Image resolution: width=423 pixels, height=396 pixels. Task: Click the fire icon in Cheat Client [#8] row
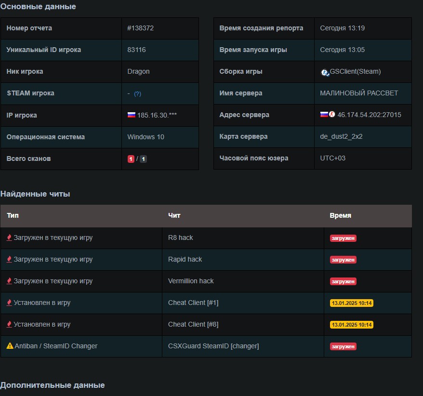coord(9,324)
